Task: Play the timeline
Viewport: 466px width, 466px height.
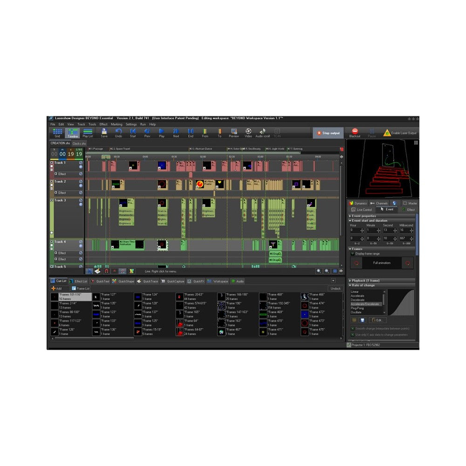Action: (162, 133)
